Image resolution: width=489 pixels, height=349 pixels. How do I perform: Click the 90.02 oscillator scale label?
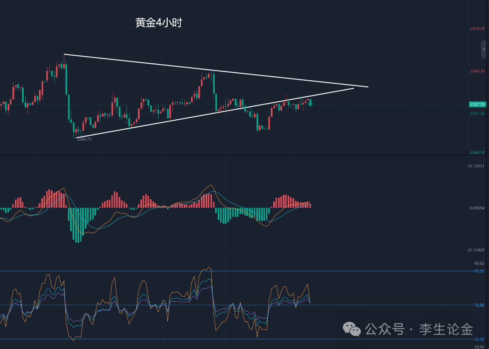pos(479,263)
